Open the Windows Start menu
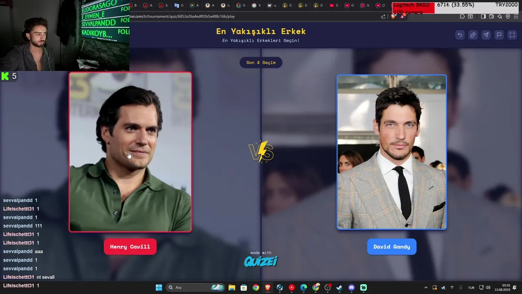This screenshot has height=294, width=522. point(159,287)
